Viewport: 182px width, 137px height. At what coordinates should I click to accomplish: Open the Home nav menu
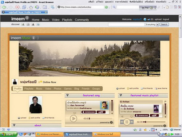point(36,20)
